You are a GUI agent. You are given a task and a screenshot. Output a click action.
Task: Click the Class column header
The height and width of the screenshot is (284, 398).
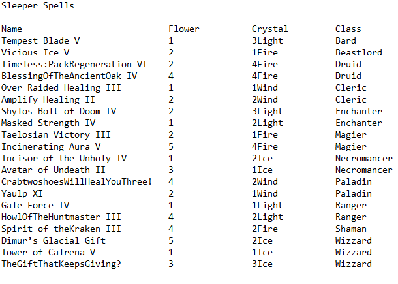348,29
